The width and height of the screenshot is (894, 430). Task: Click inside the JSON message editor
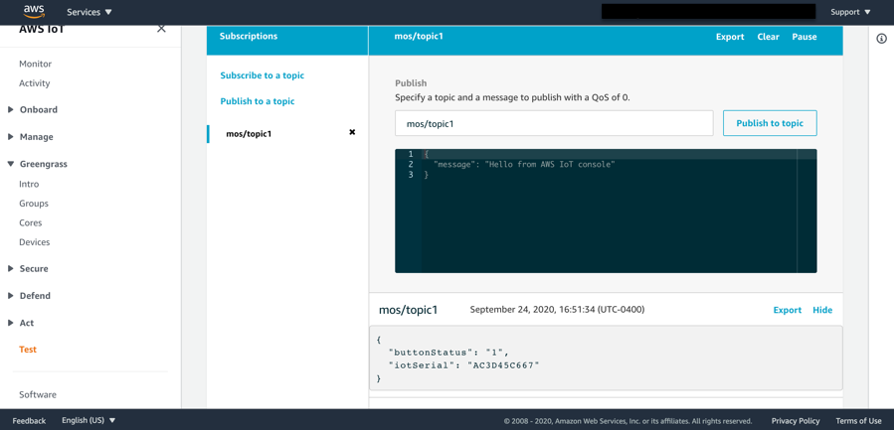606,211
